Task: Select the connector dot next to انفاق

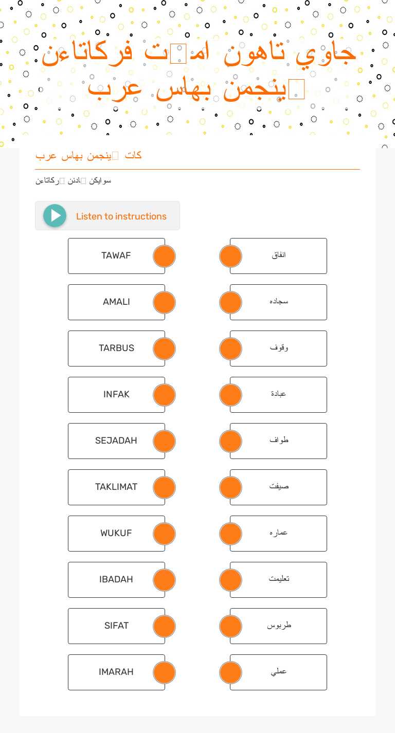Action: click(230, 256)
